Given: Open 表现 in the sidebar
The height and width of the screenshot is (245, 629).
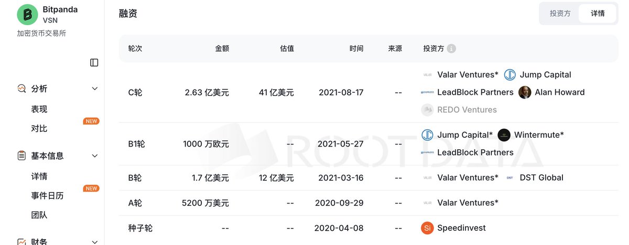Looking at the screenshot, I should coord(39,109).
